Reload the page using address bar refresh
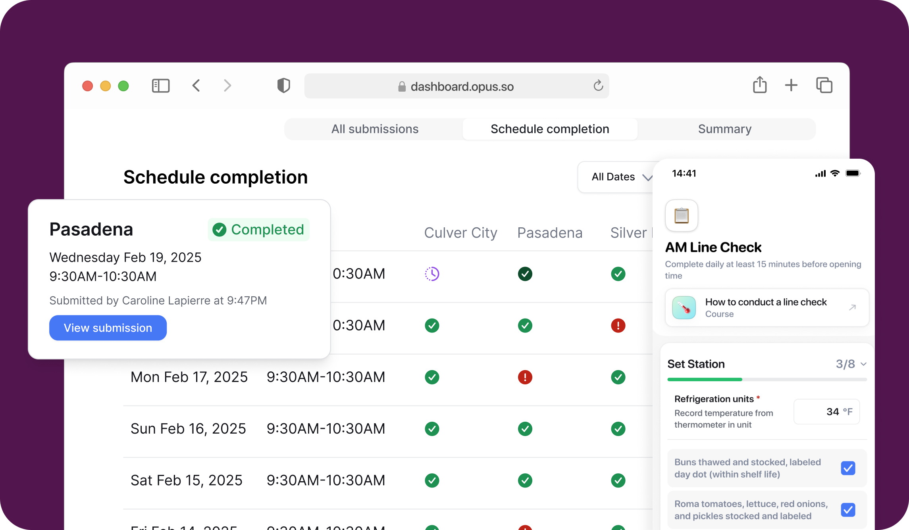The image size is (909, 530). click(598, 86)
